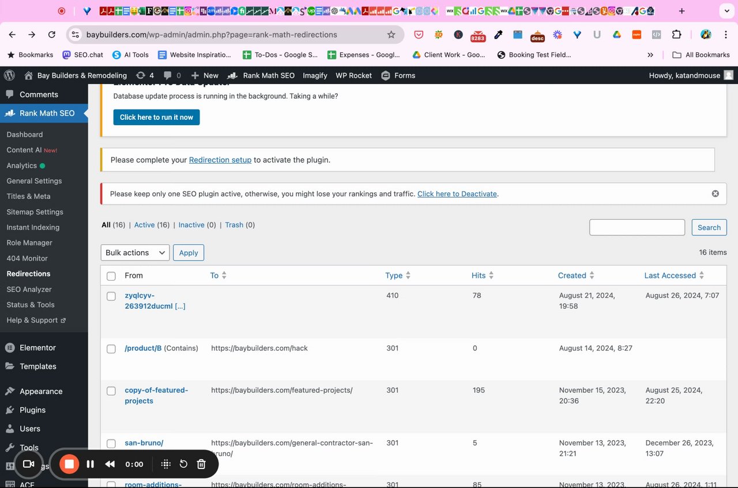Sort redirections by the Hits column
Viewport: 738px width, 488px height.
point(483,275)
